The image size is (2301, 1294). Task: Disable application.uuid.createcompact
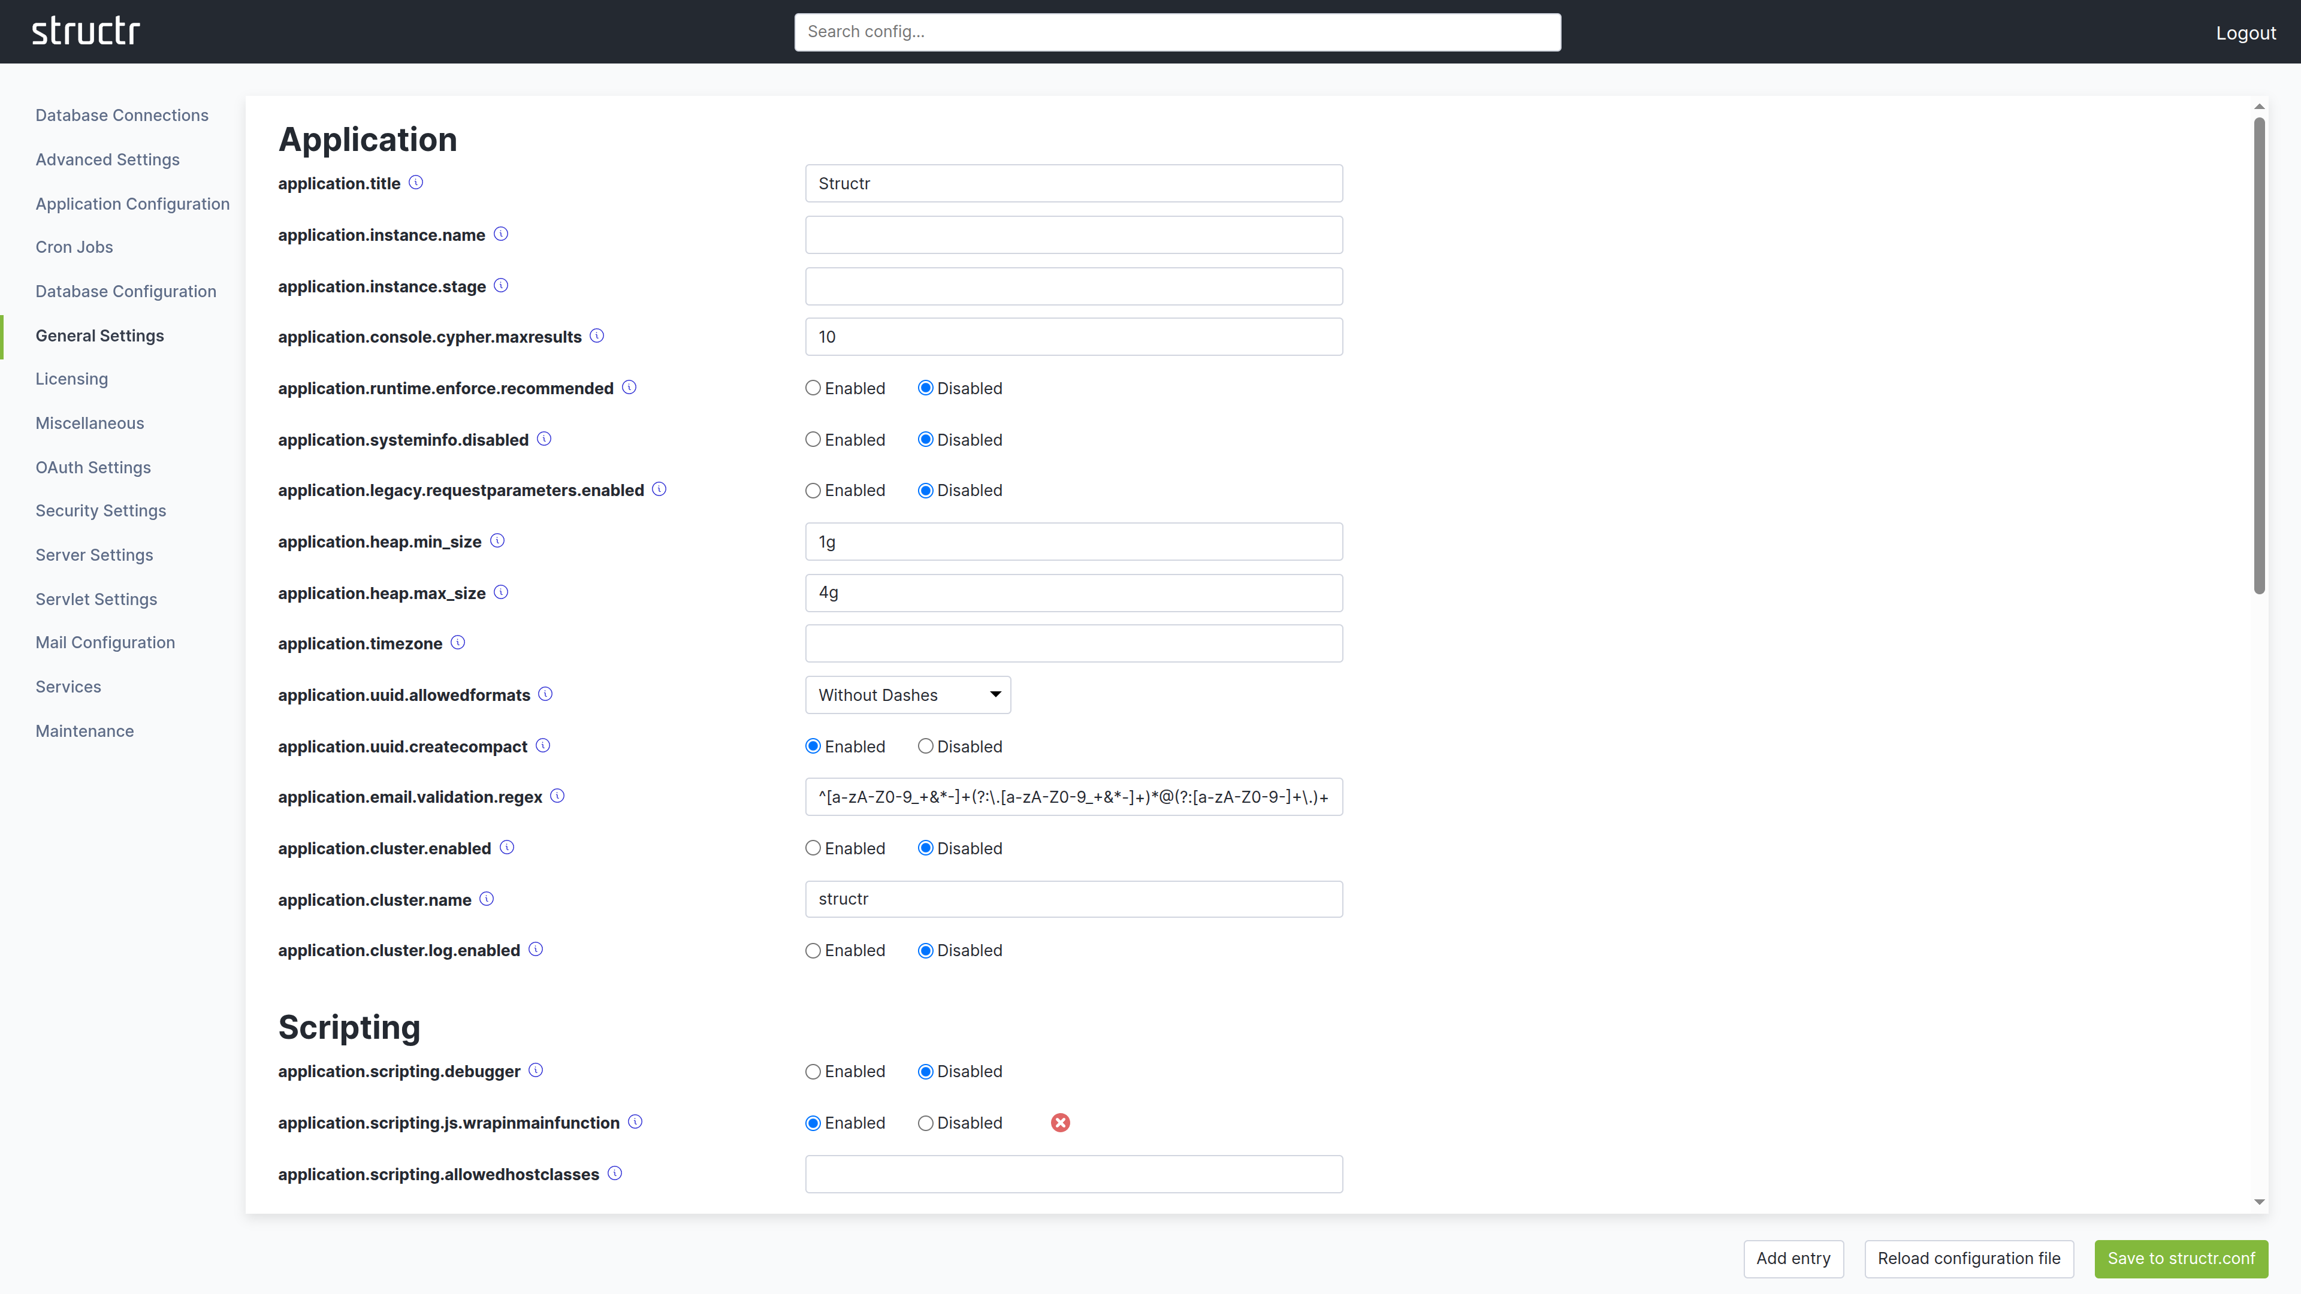[x=925, y=746]
